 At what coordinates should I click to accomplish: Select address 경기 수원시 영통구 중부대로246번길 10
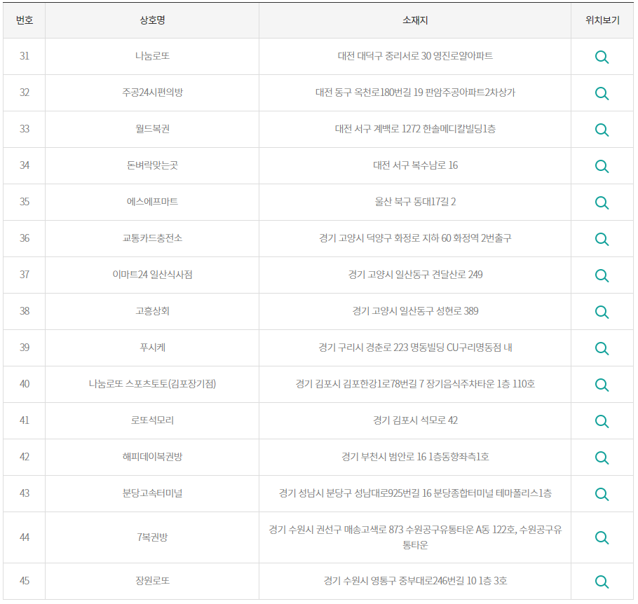pos(400,581)
